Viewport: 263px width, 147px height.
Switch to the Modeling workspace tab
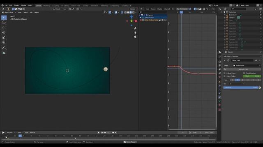point(46,6)
